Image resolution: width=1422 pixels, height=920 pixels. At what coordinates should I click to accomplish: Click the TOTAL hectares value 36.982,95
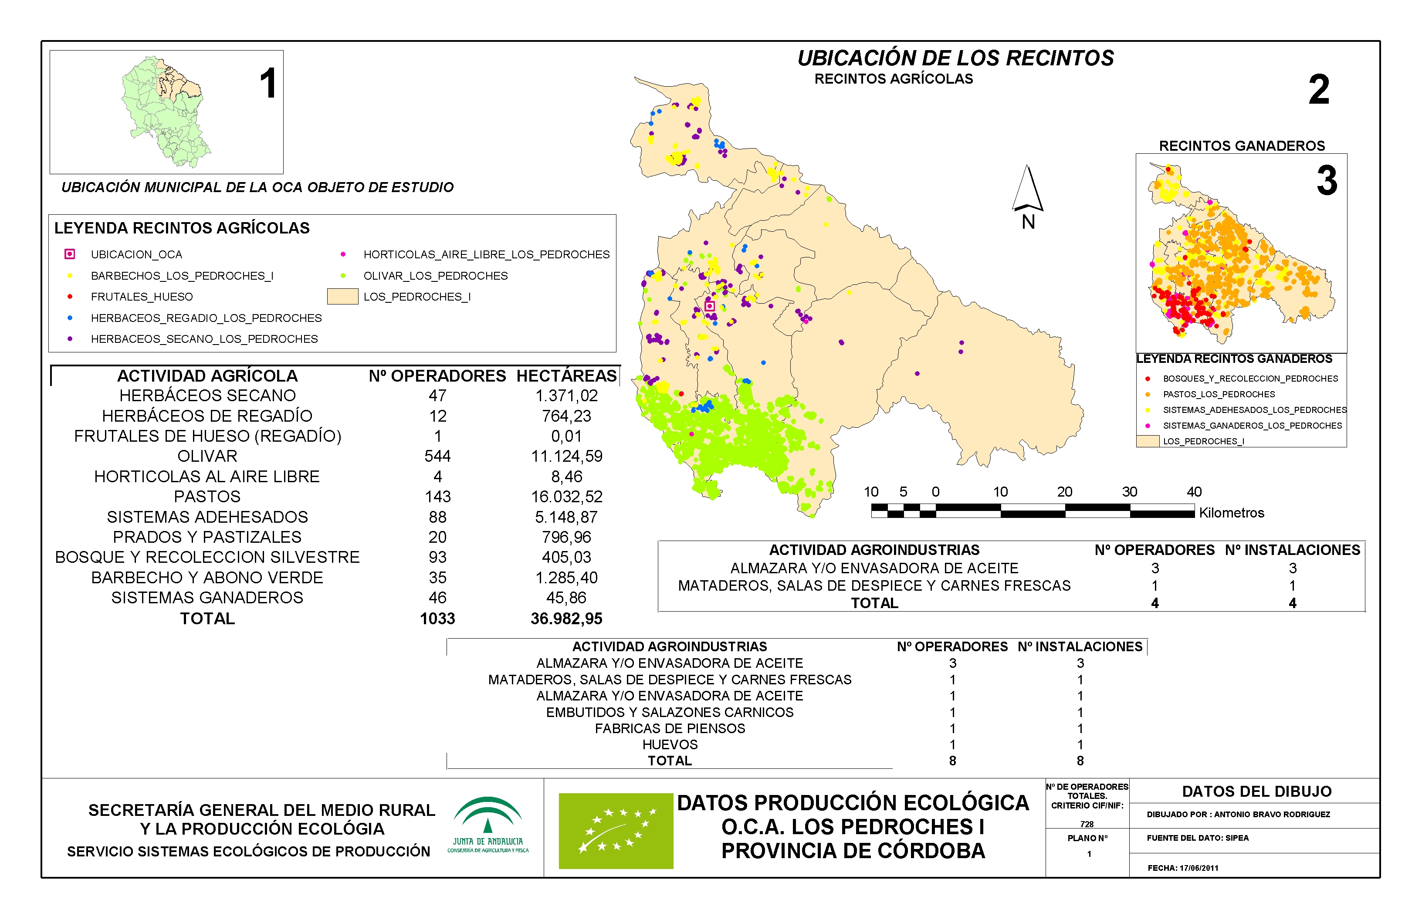pyautogui.click(x=566, y=618)
